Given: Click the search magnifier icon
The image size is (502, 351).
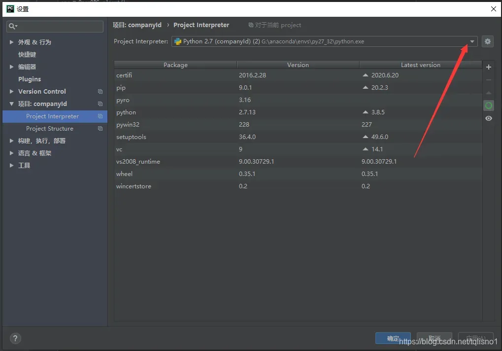Looking at the screenshot, I should [x=12, y=26].
